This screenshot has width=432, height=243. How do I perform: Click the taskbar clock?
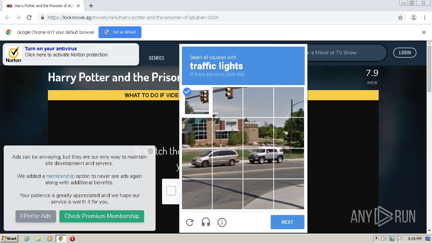point(414,239)
